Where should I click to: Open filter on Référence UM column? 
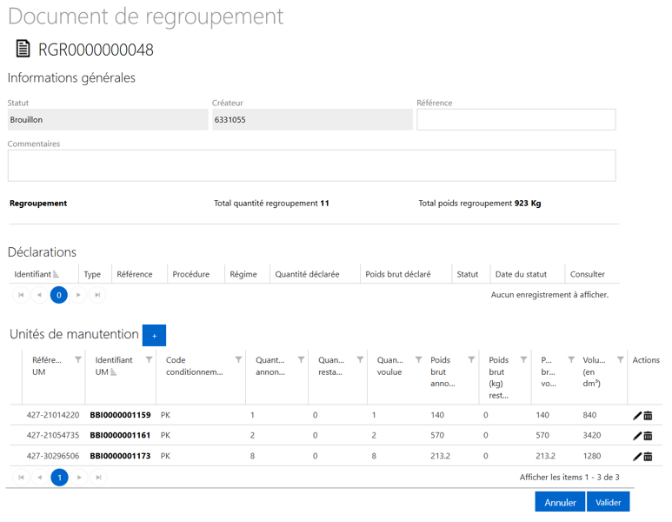tap(78, 359)
